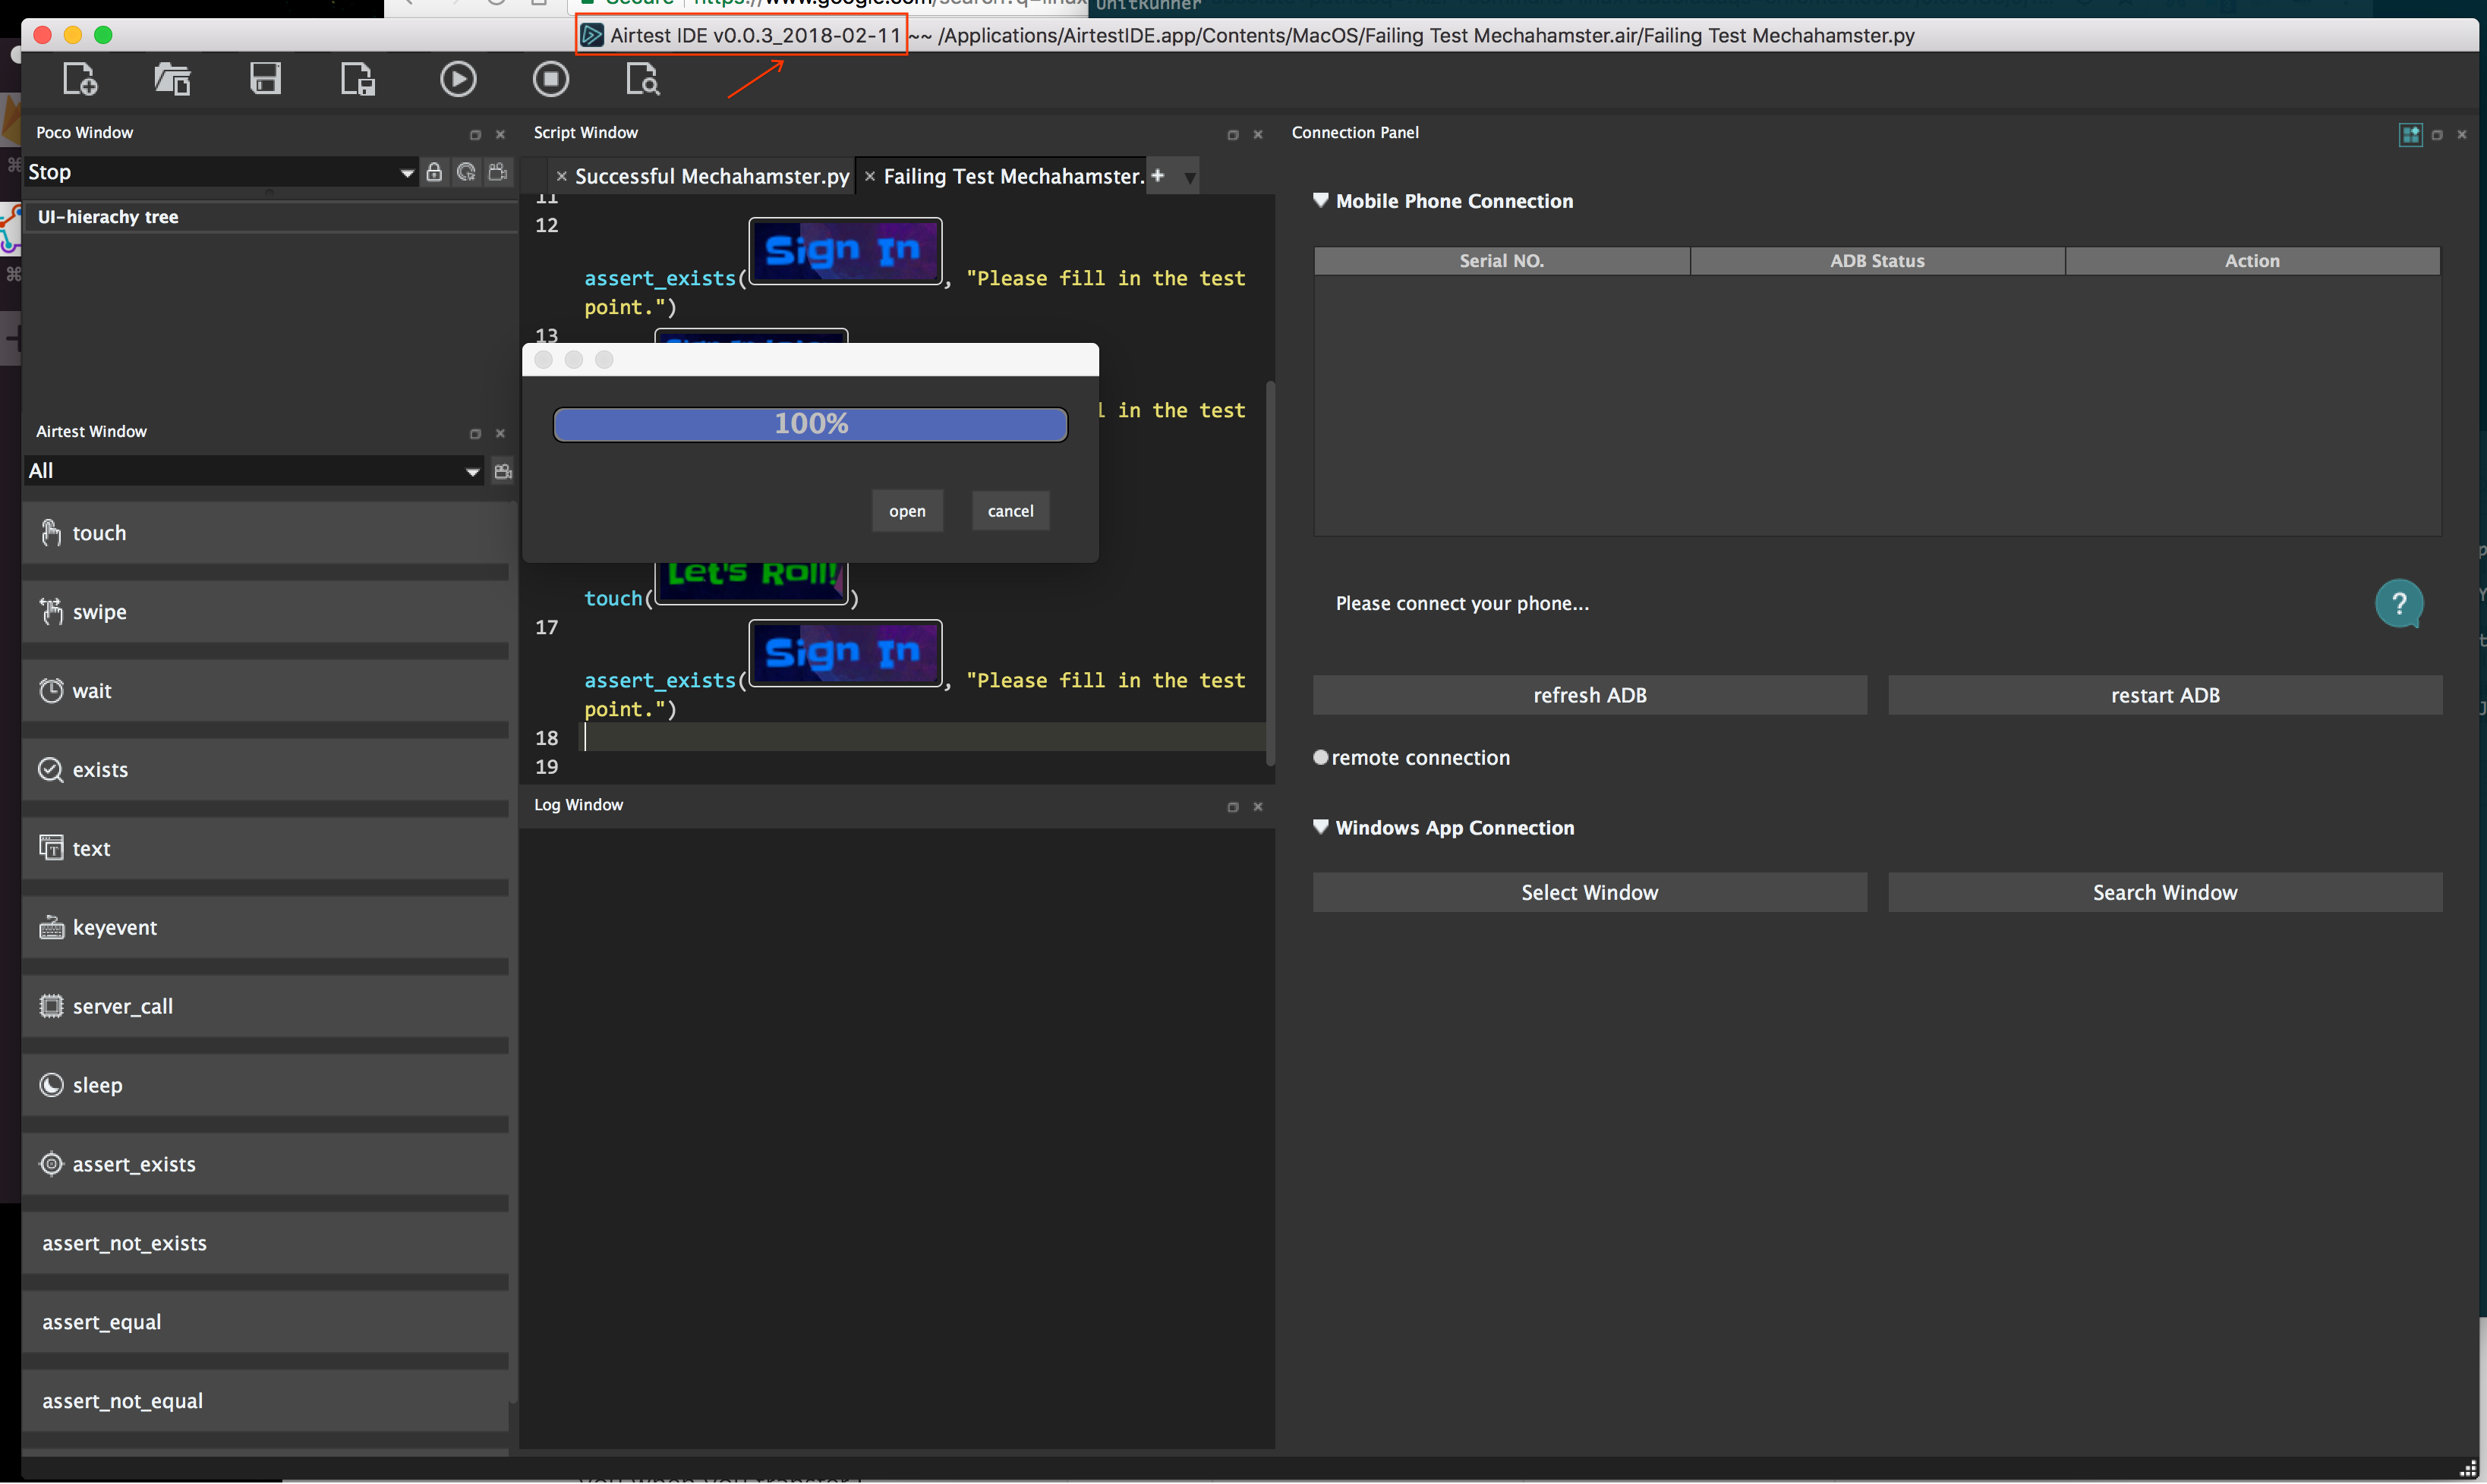
Task: Click open in progress dialog
Action: pos(907,511)
